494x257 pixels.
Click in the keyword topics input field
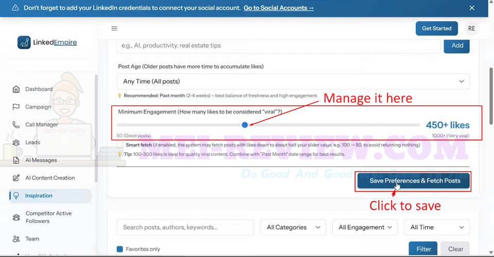pyautogui.click(x=278, y=46)
